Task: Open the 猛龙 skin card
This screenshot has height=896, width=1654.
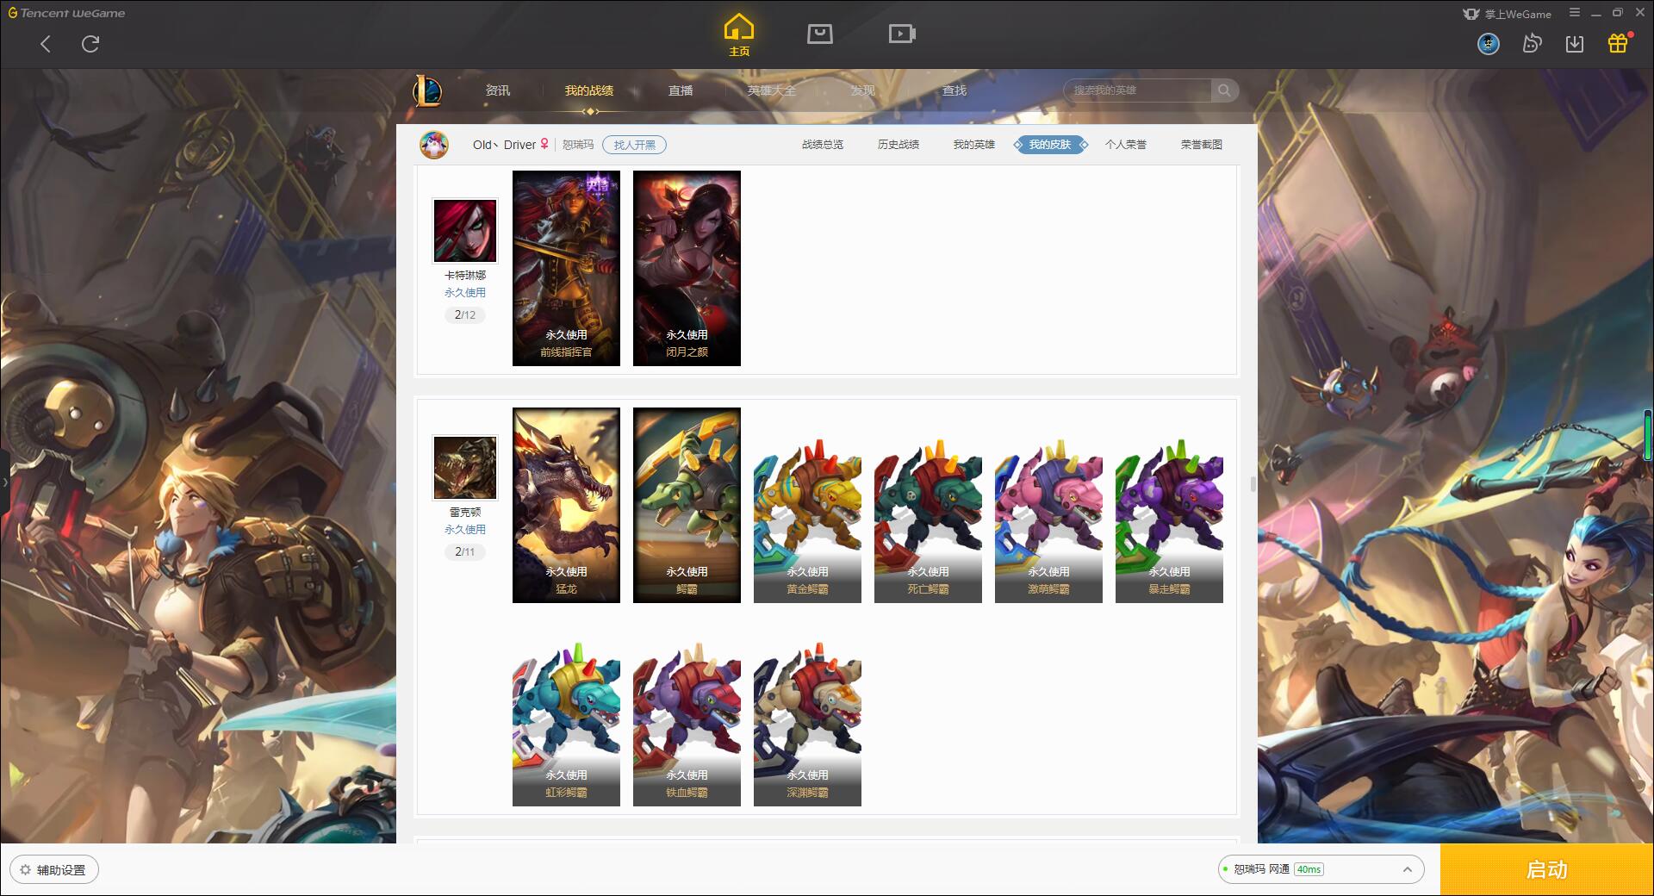Action: [566, 505]
